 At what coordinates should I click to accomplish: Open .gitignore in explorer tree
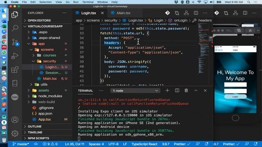click(x=46, y=108)
